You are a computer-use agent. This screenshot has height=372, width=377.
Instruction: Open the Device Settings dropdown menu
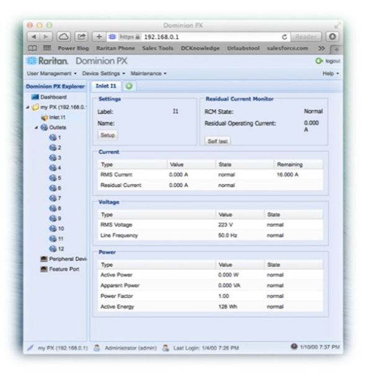point(104,73)
